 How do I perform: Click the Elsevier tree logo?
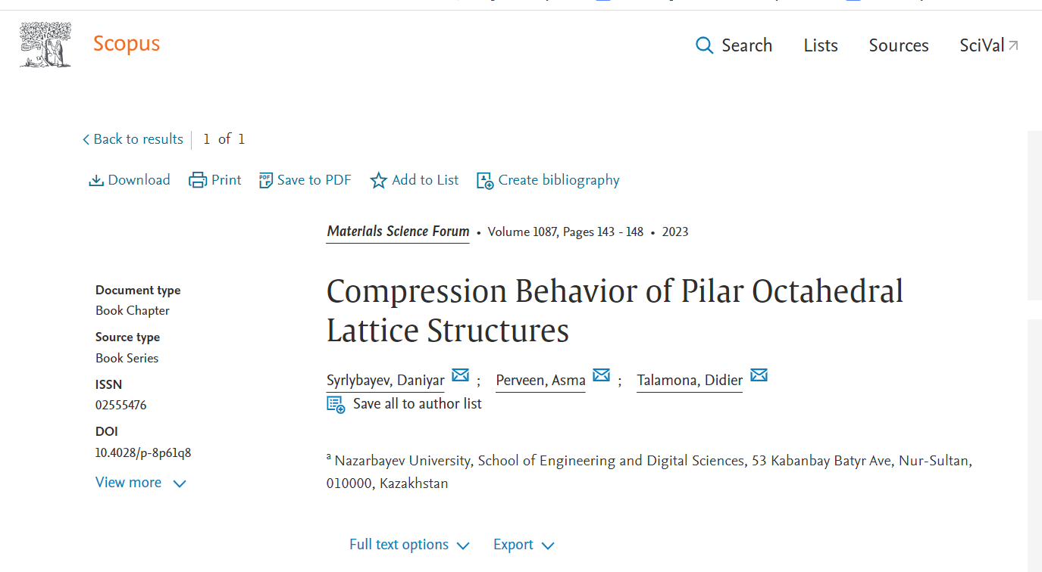pos(45,45)
